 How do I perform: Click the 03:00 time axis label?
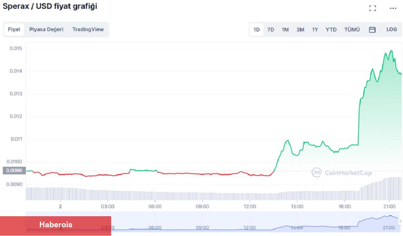(x=107, y=206)
